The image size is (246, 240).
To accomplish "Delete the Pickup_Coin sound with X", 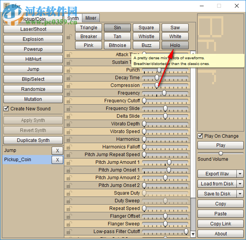I will click(57, 160).
